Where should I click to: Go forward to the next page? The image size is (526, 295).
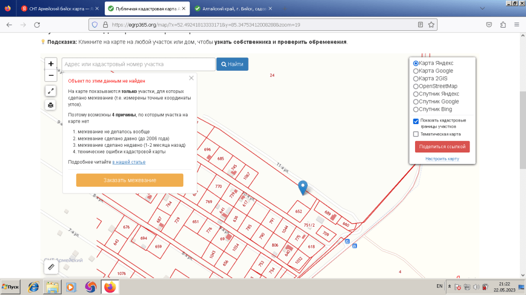click(23, 25)
